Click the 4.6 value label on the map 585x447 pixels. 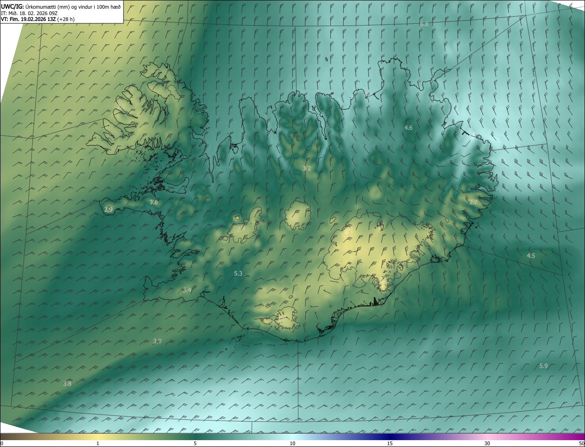click(x=409, y=128)
